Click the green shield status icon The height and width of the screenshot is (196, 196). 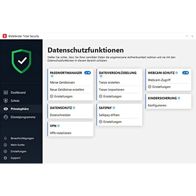click(x=21, y=61)
